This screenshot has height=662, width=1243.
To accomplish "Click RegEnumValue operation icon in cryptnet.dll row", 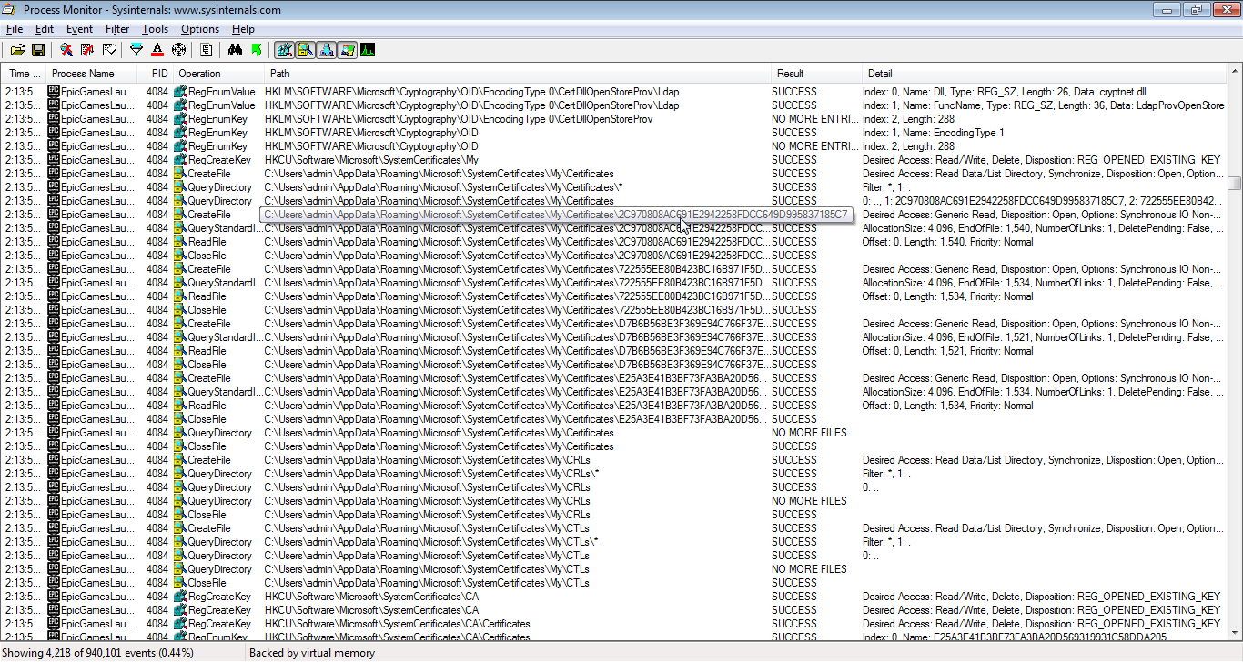I will point(180,92).
